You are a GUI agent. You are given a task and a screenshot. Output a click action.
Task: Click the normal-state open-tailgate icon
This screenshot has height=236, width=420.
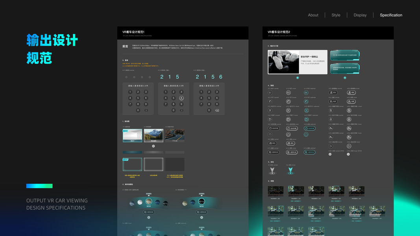270,119
